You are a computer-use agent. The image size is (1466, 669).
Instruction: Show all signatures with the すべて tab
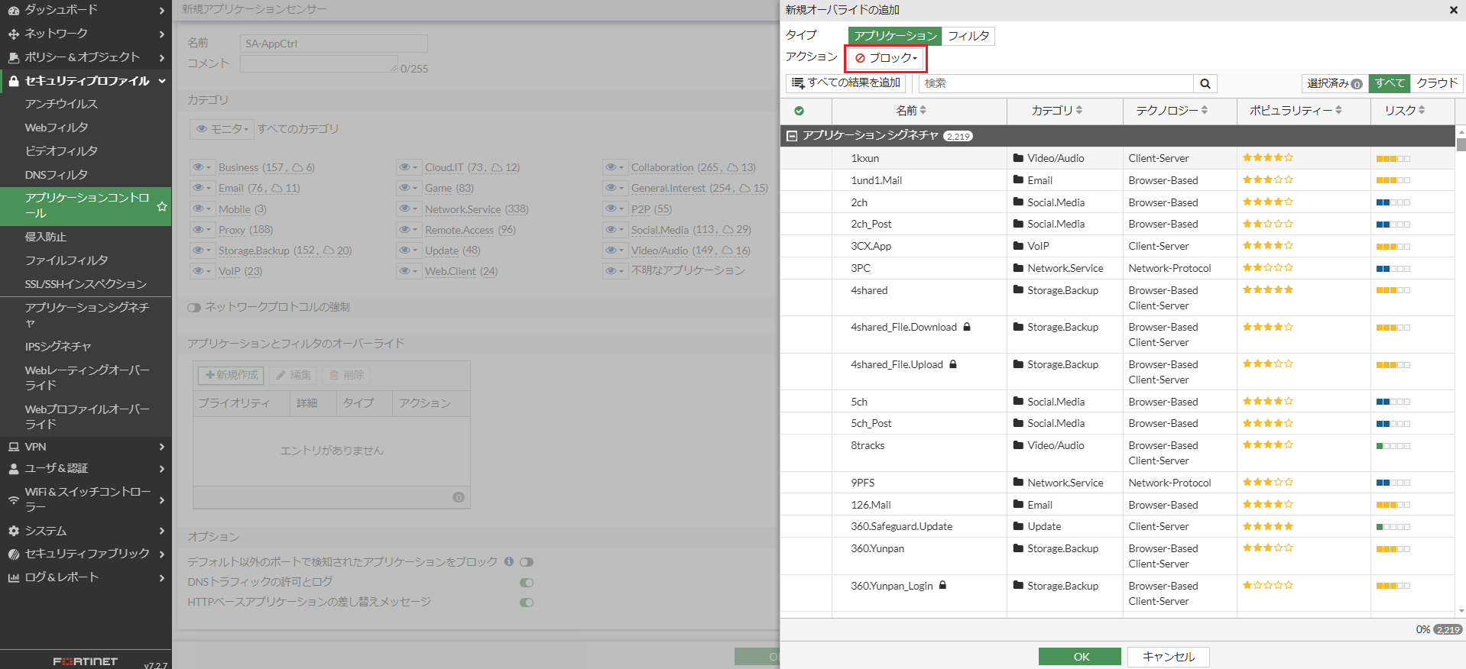point(1389,83)
